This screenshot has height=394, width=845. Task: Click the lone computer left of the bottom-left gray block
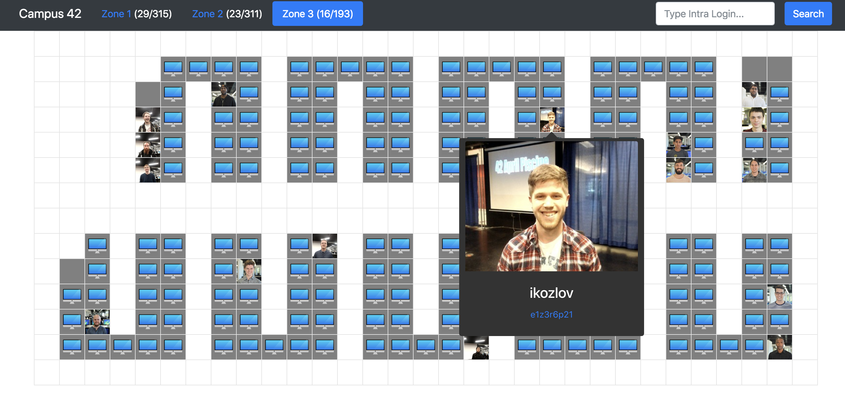point(97,246)
